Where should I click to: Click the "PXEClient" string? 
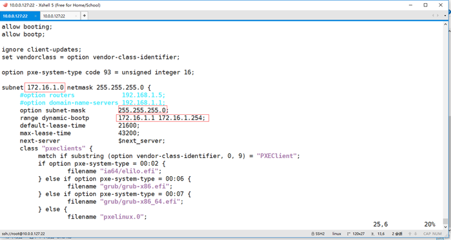pyautogui.click(x=277, y=156)
